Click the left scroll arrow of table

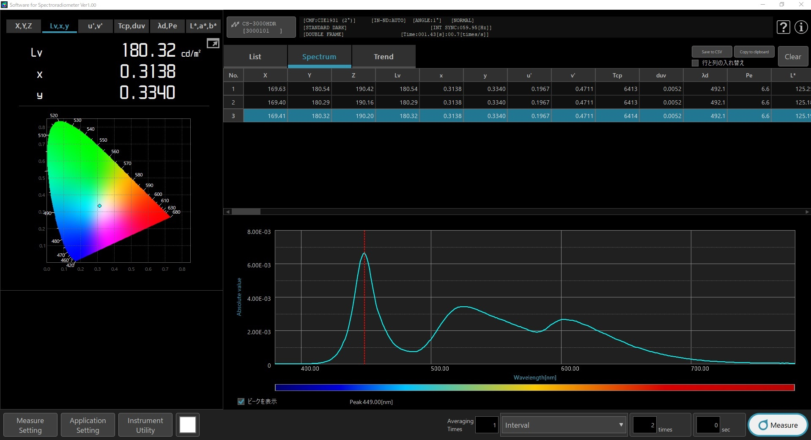(228, 212)
